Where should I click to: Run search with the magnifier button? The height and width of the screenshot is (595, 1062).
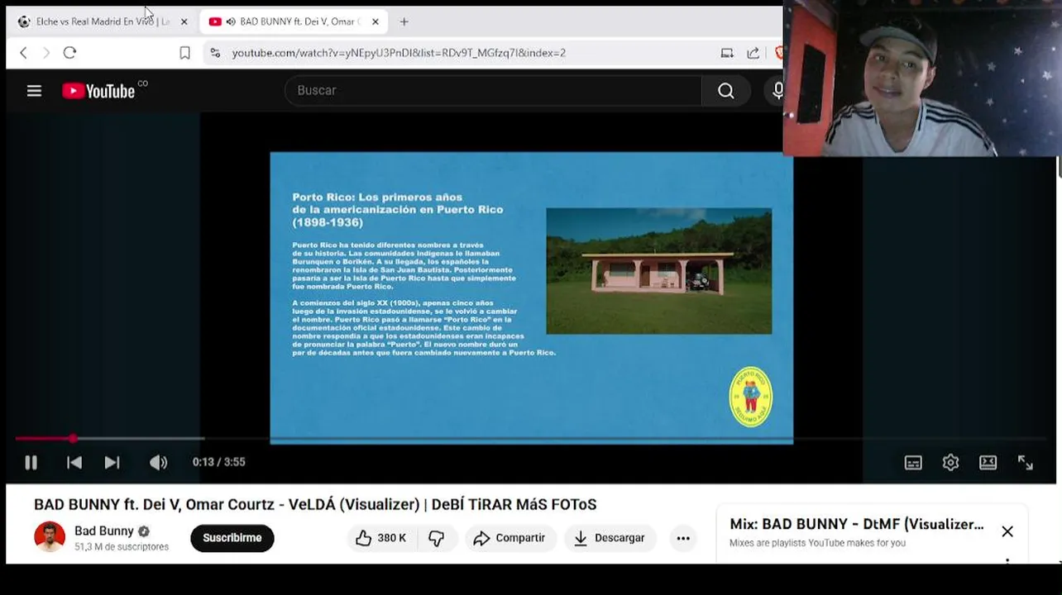coord(726,91)
